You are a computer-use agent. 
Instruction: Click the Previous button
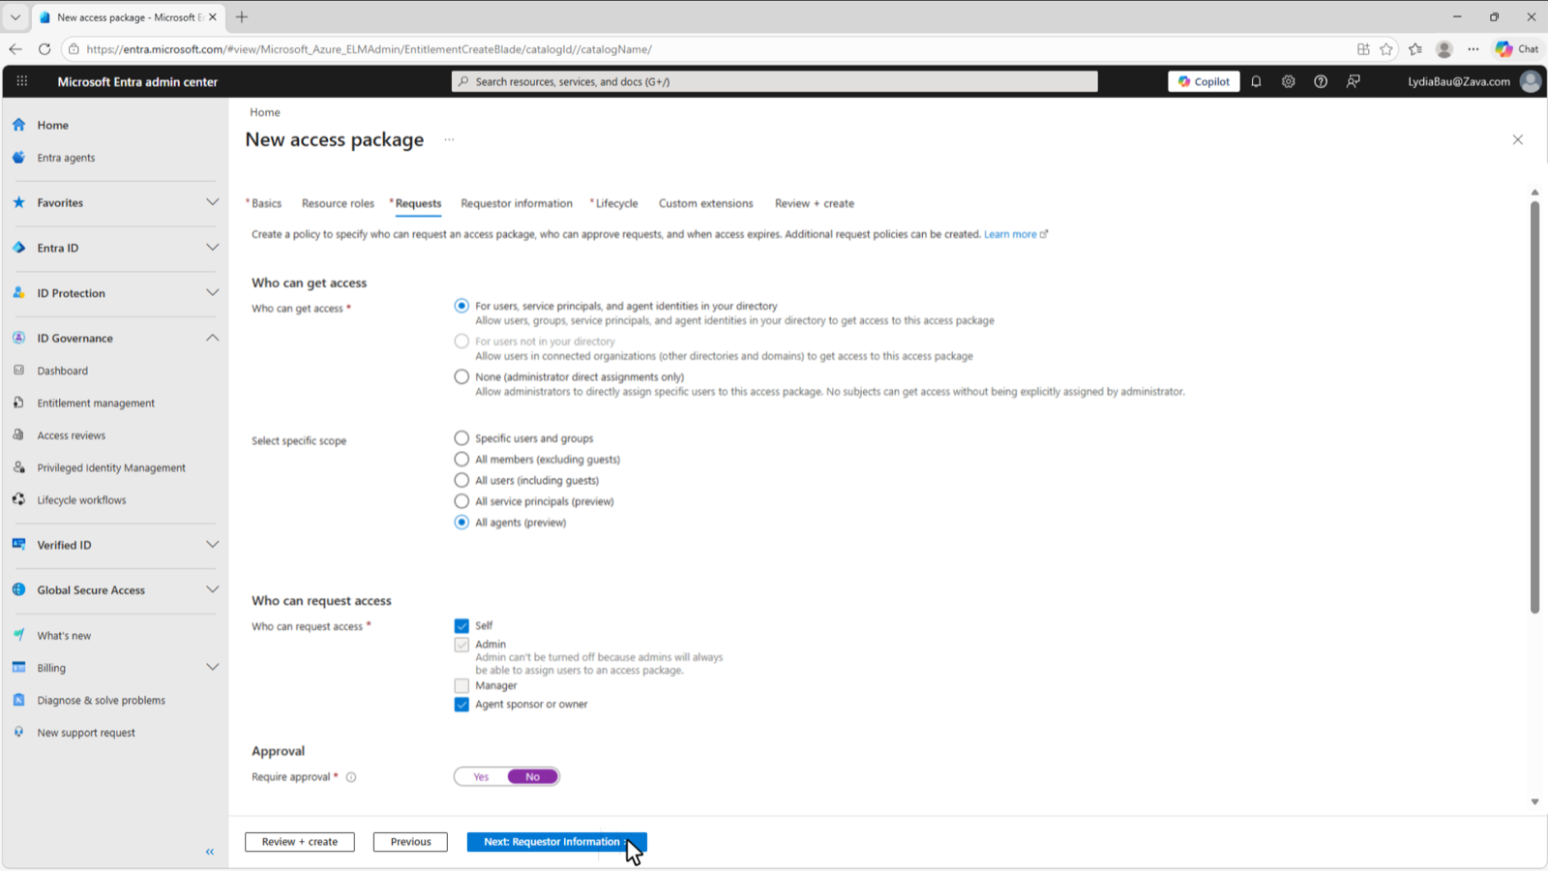410,842
